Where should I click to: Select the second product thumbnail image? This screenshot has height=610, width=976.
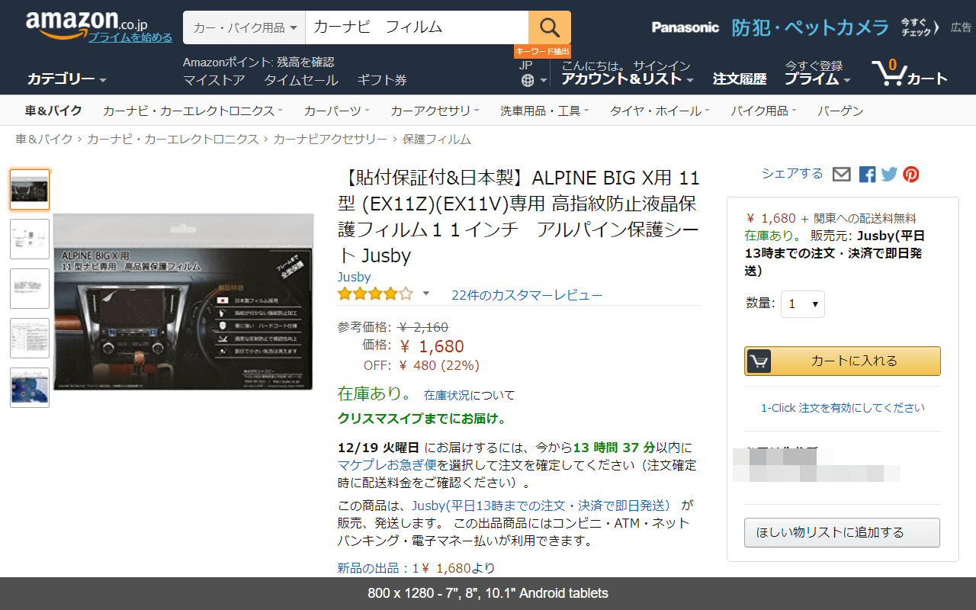point(30,239)
